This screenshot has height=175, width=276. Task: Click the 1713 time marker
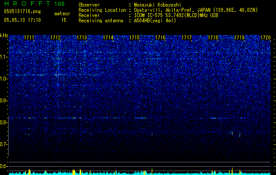click(82, 38)
